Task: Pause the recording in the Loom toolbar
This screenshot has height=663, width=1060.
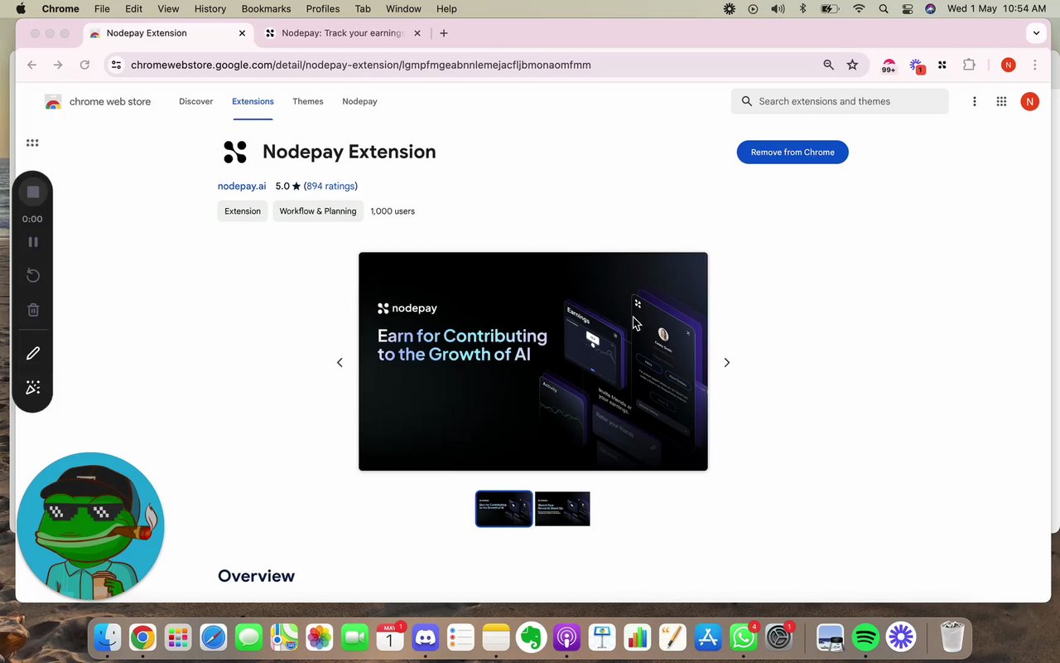Action: click(33, 242)
